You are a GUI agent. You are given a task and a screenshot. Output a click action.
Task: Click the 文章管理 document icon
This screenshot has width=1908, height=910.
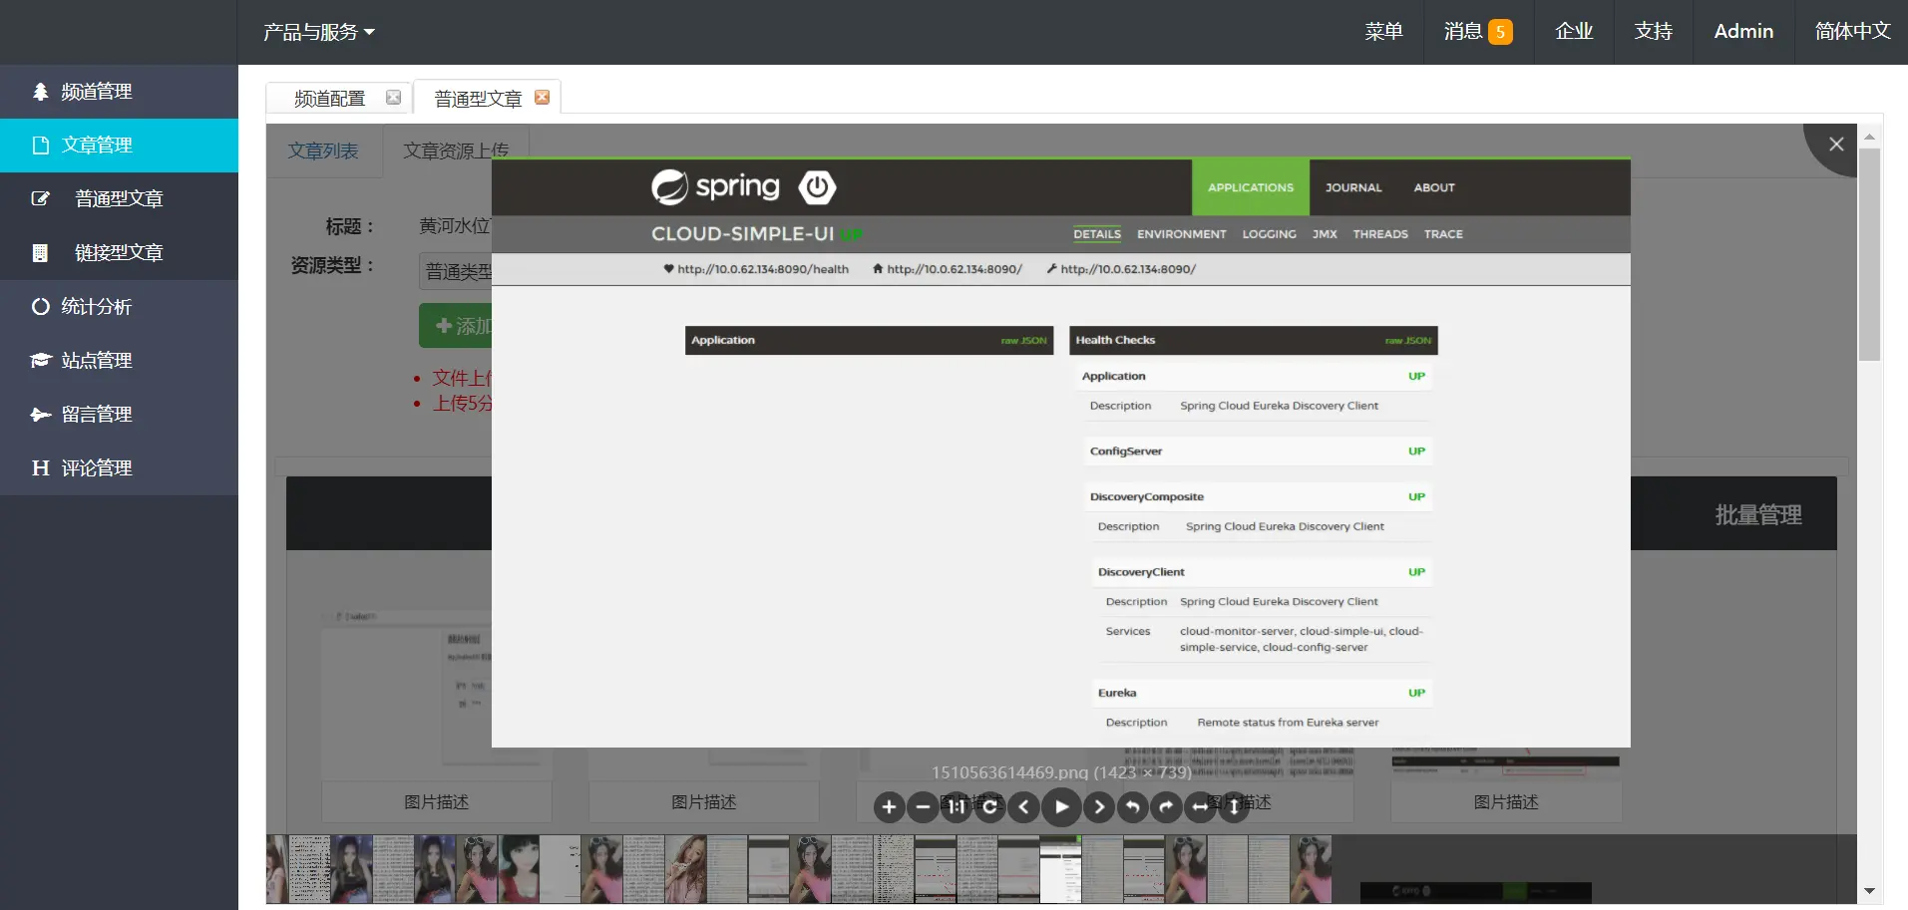coord(41,146)
